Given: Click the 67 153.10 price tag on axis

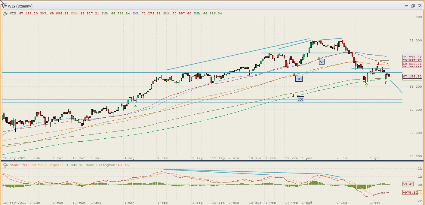Looking at the screenshot, I should 412,77.
